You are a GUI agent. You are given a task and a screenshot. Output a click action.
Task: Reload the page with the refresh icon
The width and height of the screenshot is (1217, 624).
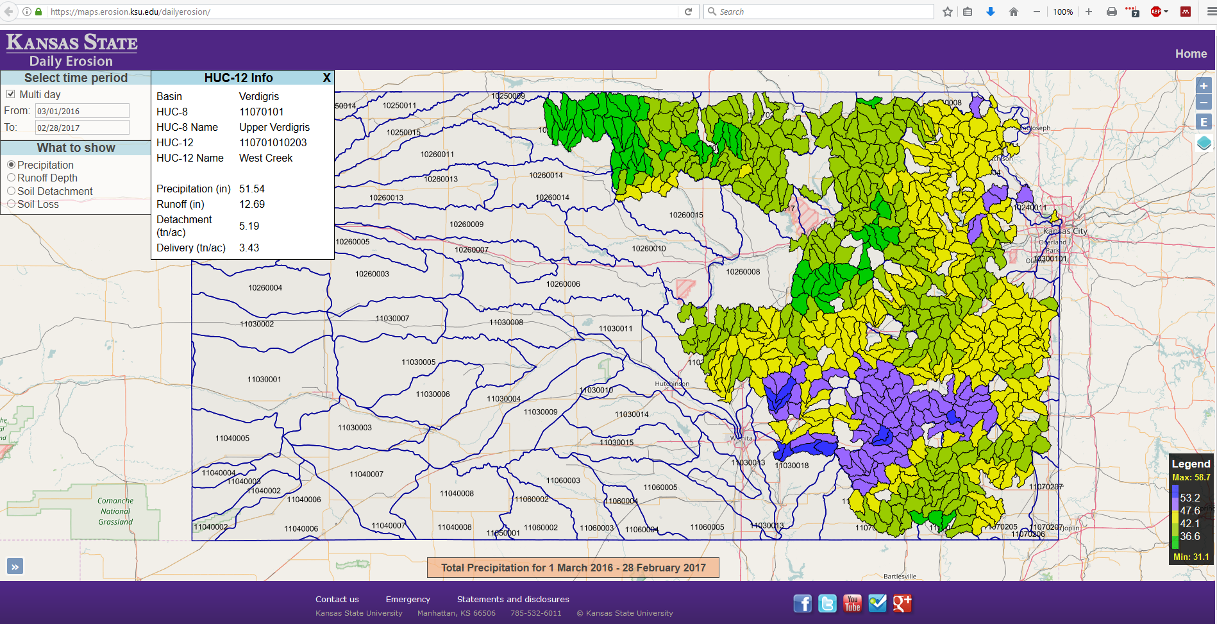(688, 12)
